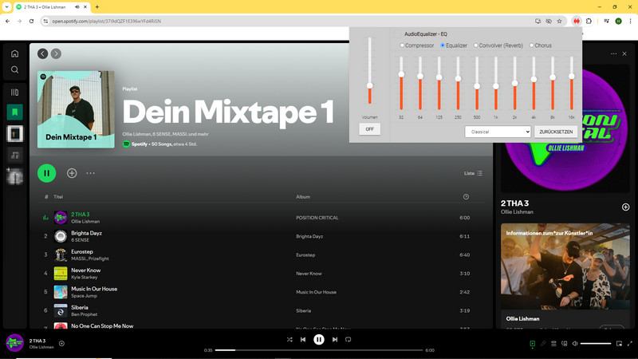Adjust Spotify volume slider in player bar
This screenshot has height=359, width=638.
[596, 344]
